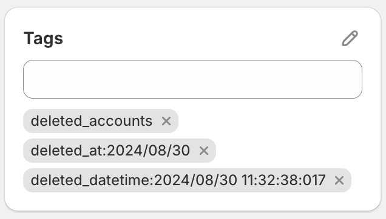Activate the text box under Tags heading

click(x=192, y=79)
